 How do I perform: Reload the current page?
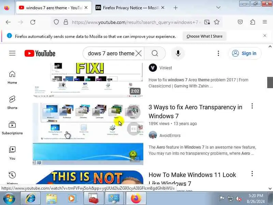[x=33, y=22]
